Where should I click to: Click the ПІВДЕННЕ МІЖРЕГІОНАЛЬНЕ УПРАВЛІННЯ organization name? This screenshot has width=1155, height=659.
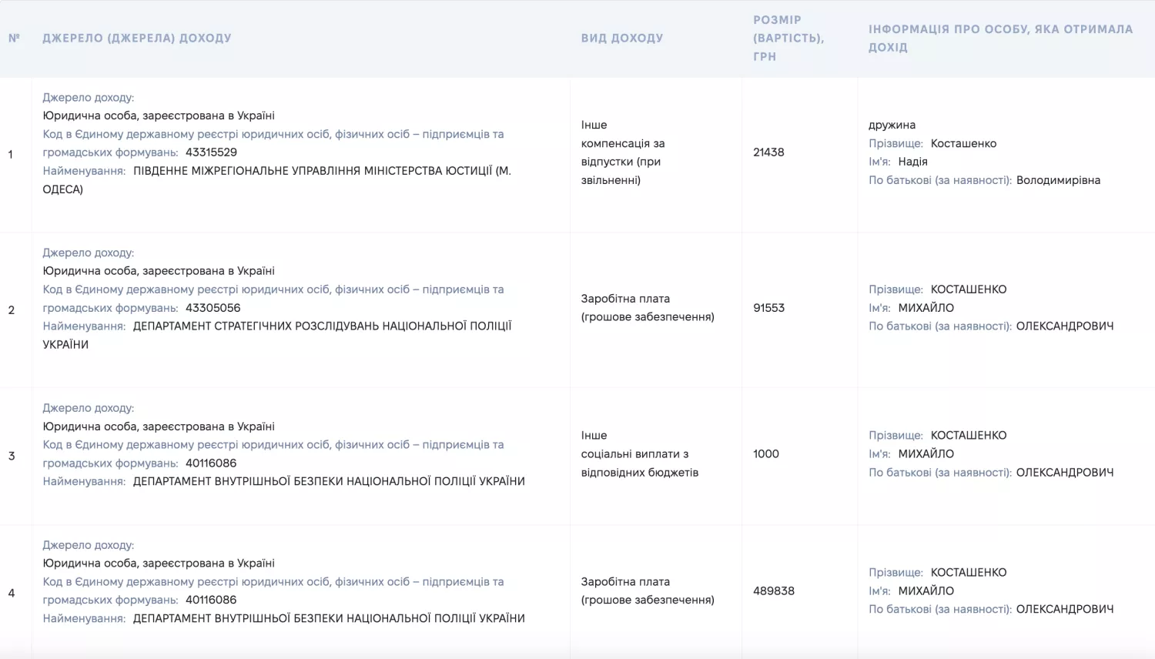pos(277,180)
